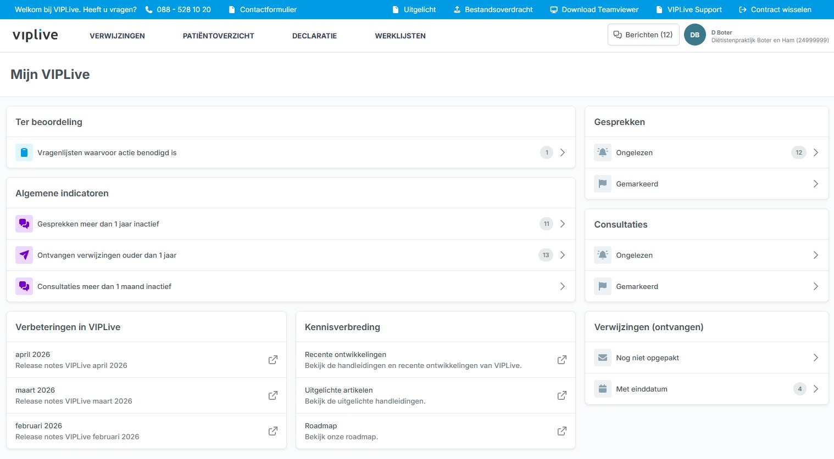Click the 11 badge on Gesprekken inactief
This screenshot has width=834, height=459.
coord(546,224)
